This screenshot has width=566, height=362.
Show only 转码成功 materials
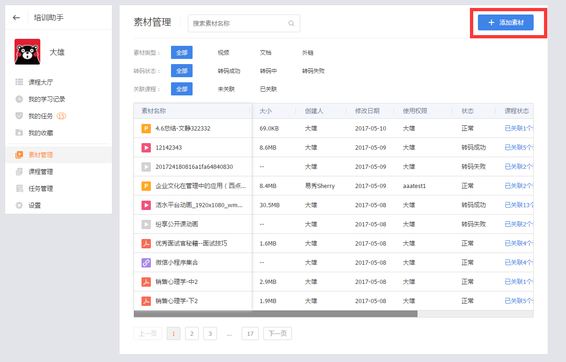pos(229,71)
